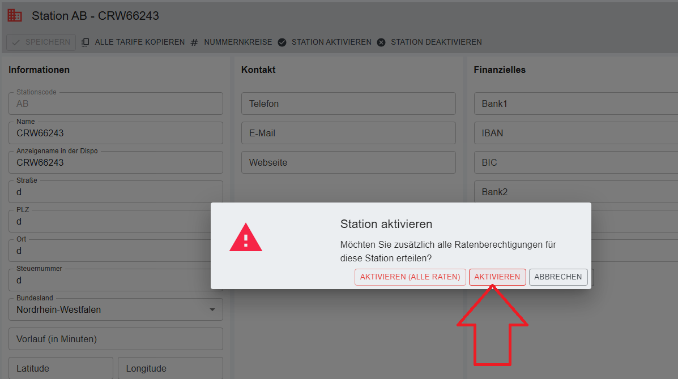Click Station Deaktivieren in the toolbar

point(429,42)
